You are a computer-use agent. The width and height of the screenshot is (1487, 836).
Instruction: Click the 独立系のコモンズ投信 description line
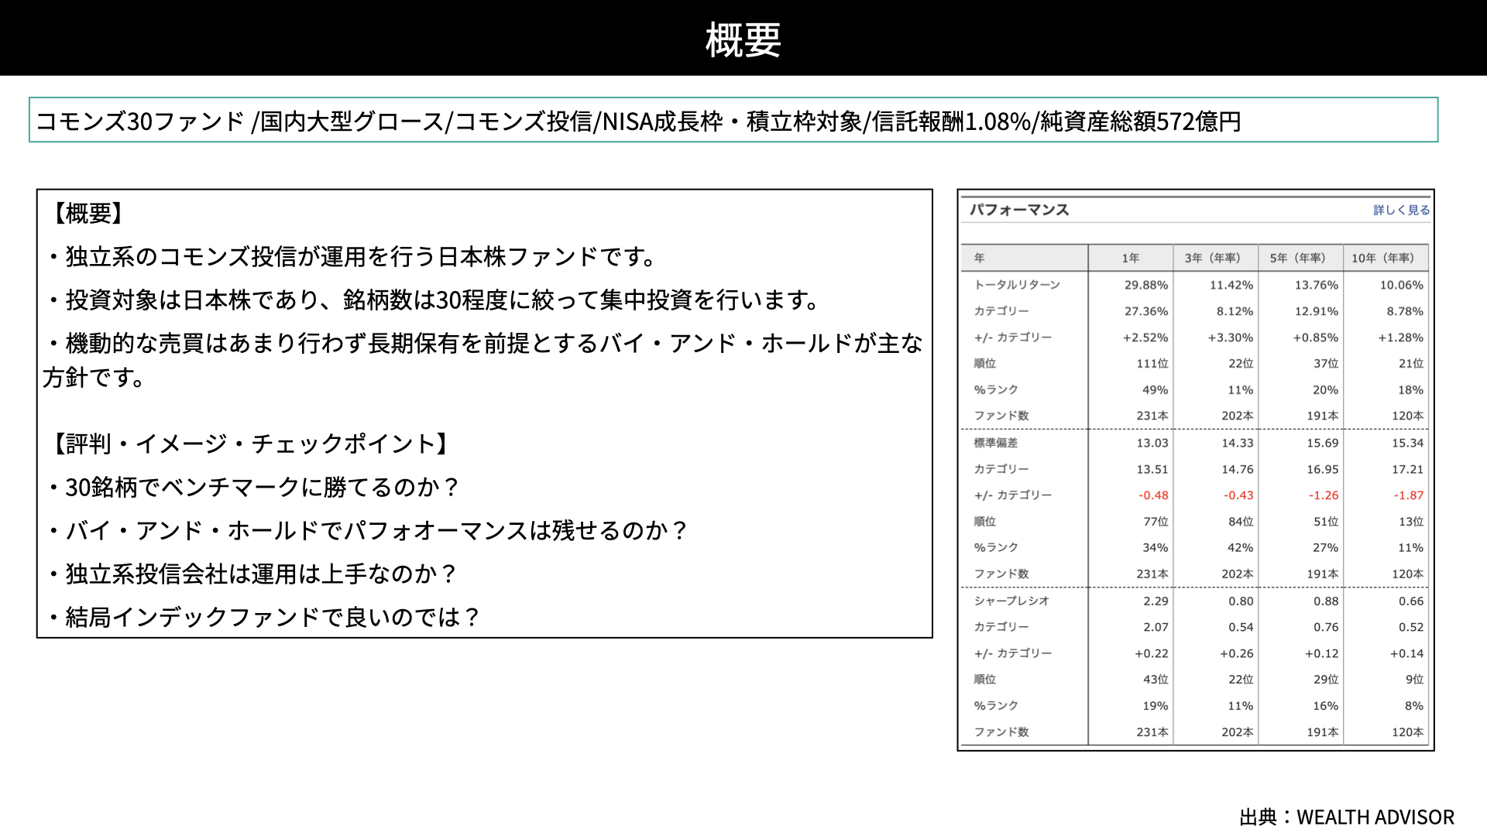(354, 256)
